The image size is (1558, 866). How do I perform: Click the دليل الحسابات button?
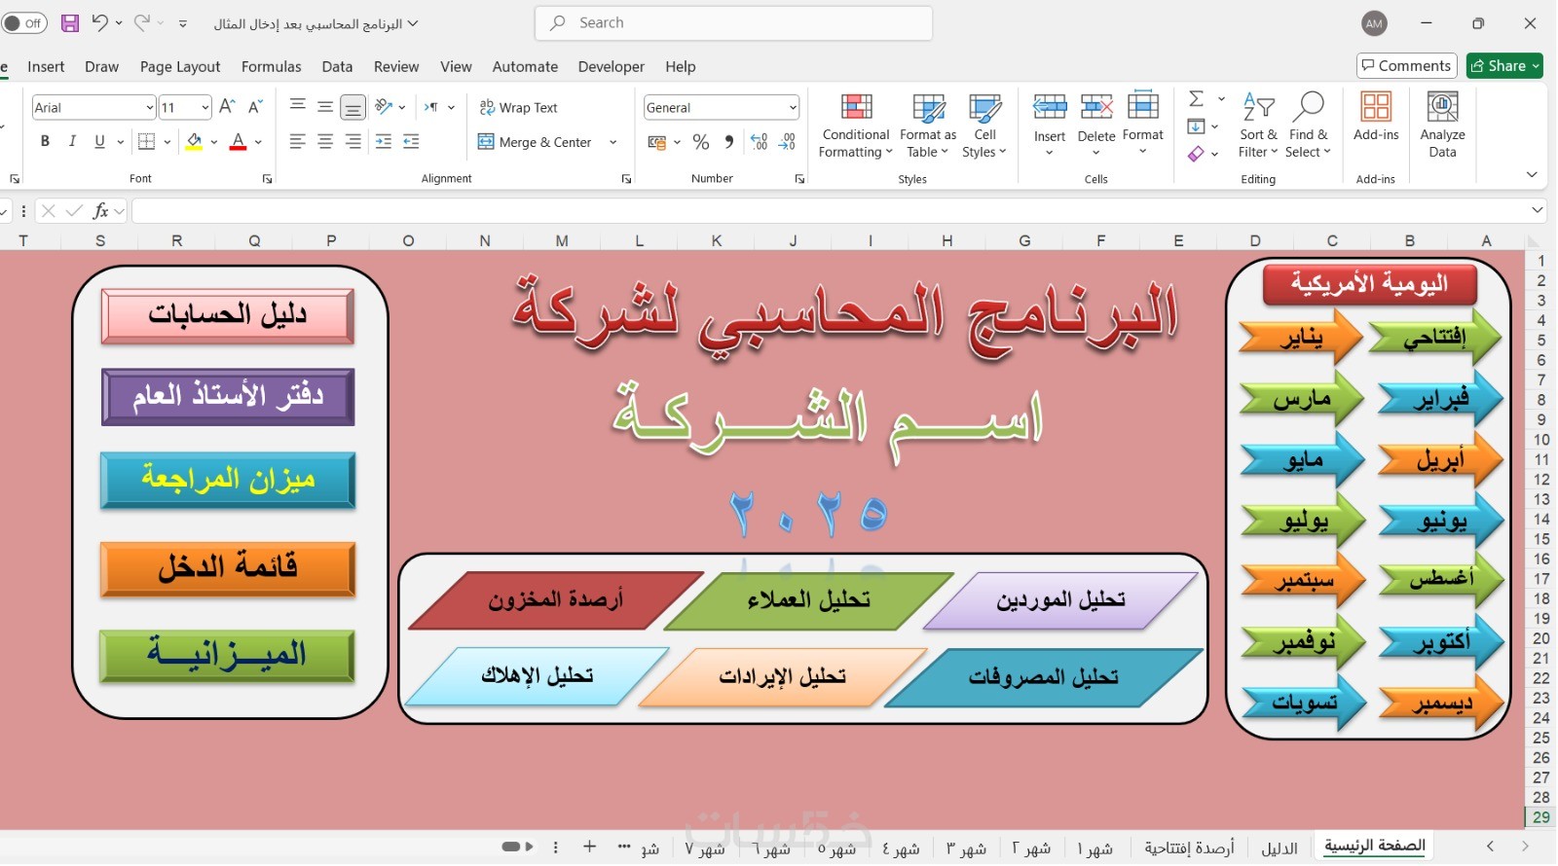pos(228,315)
